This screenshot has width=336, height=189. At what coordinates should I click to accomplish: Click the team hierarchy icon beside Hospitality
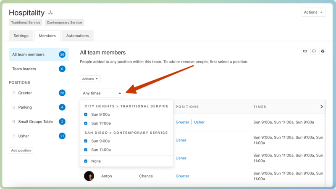50,13
